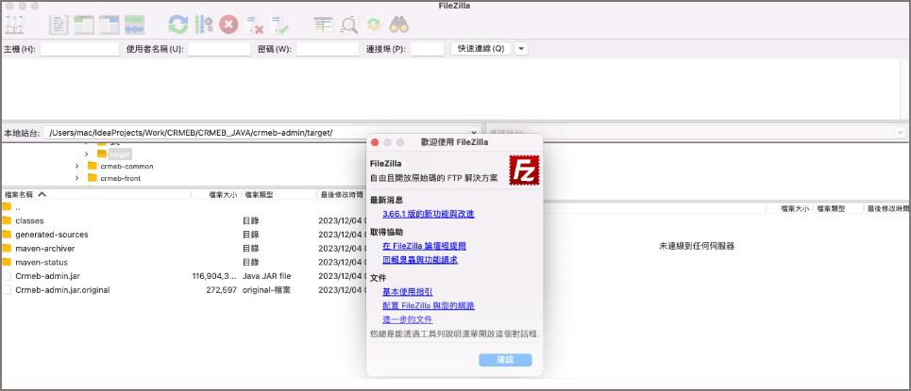Image resolution: width=911 pixels, height=391 pixels.
Task: Toggle the transfer queue display icon
Action: [134, 24]
